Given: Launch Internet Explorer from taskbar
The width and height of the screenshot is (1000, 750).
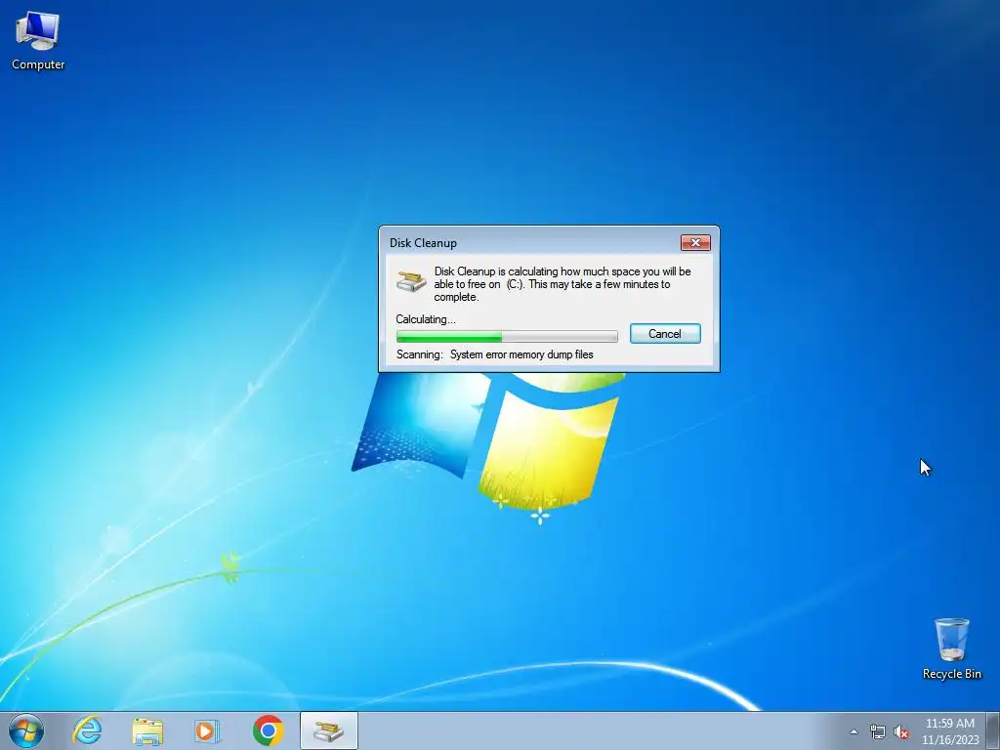Looking at the screenshot, I should point(87,730).
